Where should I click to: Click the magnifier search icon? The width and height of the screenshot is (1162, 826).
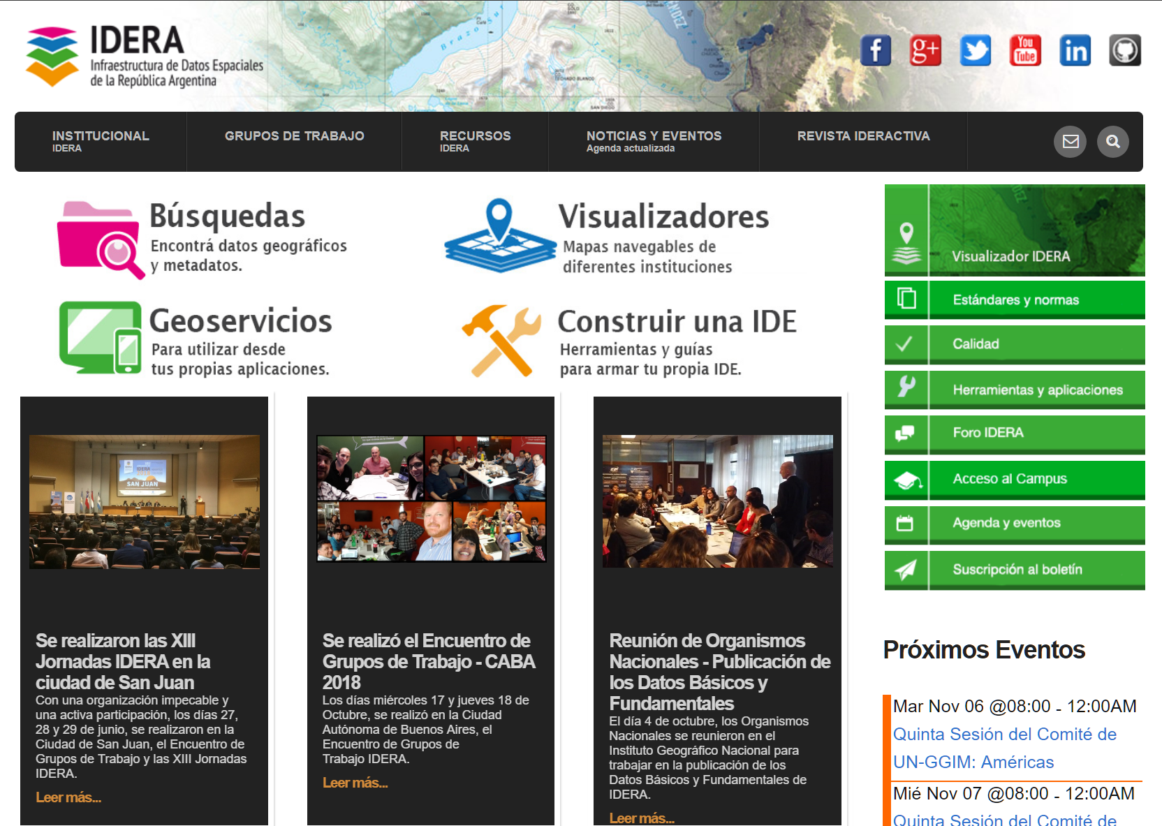tap(1113, 142)
